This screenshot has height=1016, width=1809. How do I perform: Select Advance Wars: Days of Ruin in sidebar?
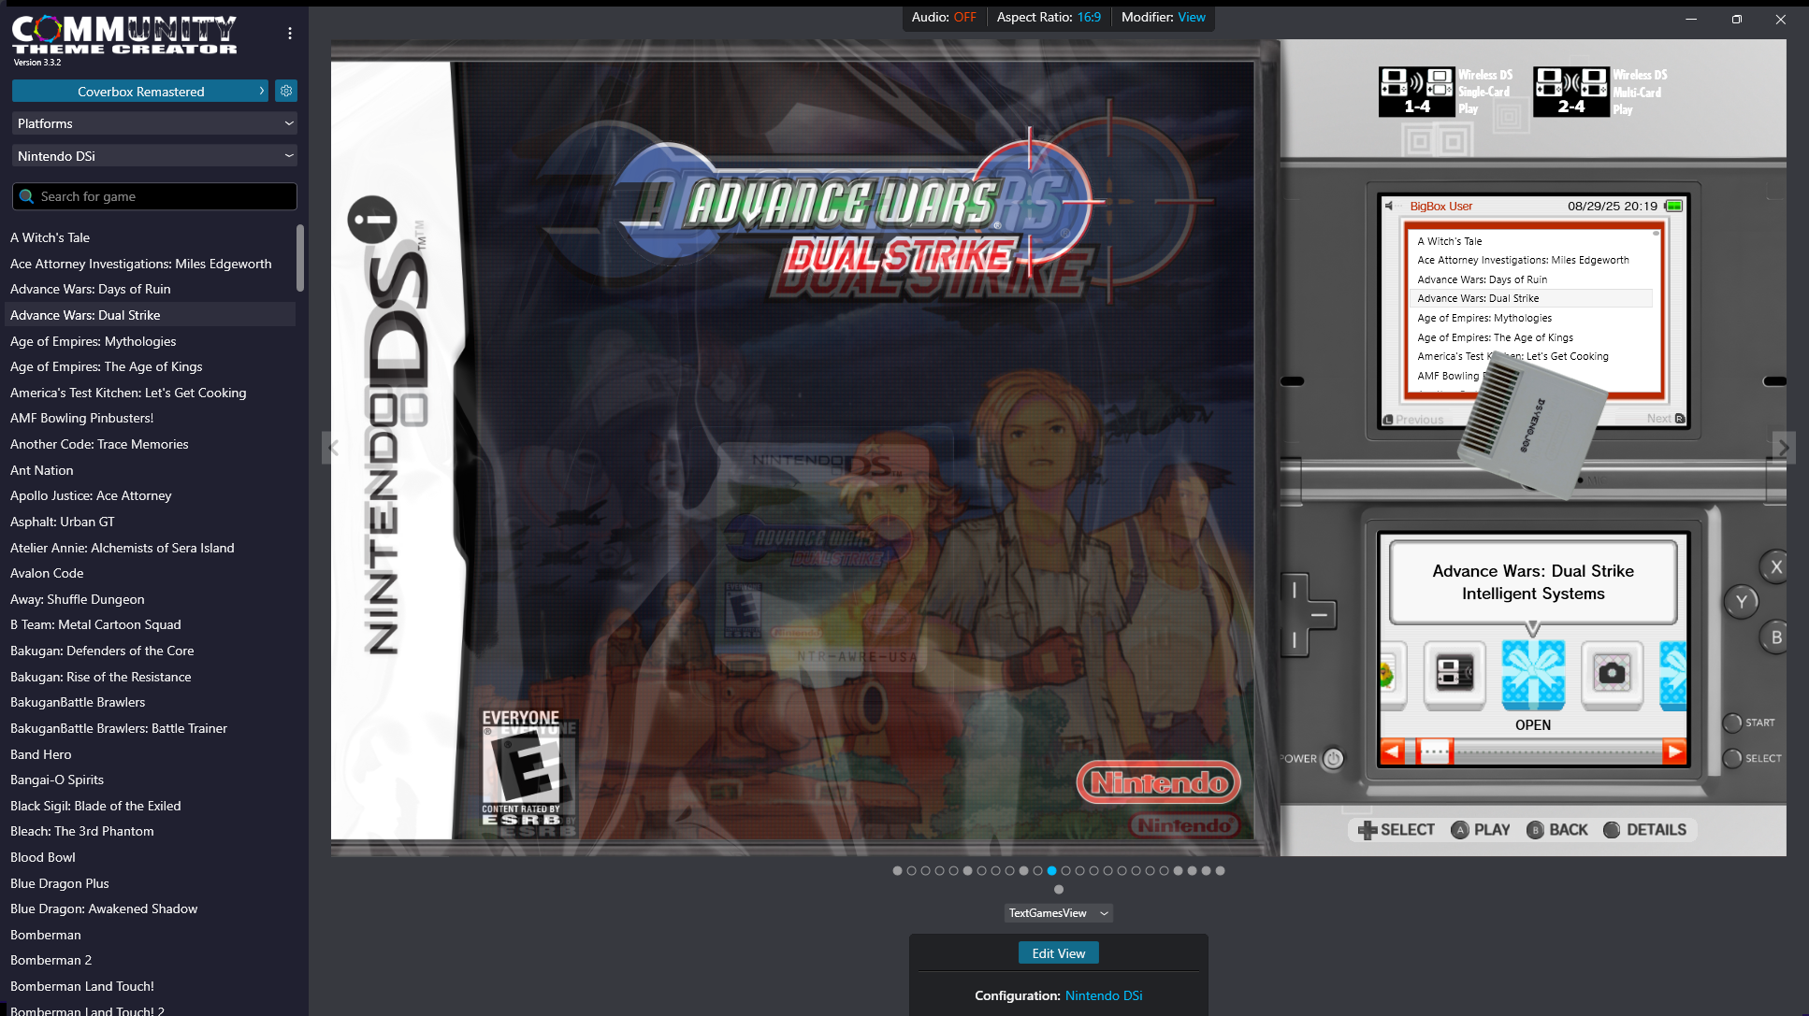[x=150, y=289]
